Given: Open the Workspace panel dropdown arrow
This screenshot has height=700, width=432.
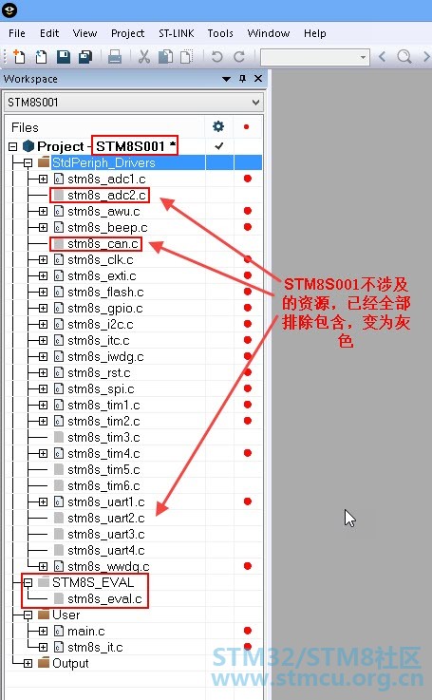Looking at the screenshot, I should 226,79.
